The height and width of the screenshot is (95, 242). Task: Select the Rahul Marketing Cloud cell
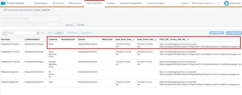click(52, 54)
